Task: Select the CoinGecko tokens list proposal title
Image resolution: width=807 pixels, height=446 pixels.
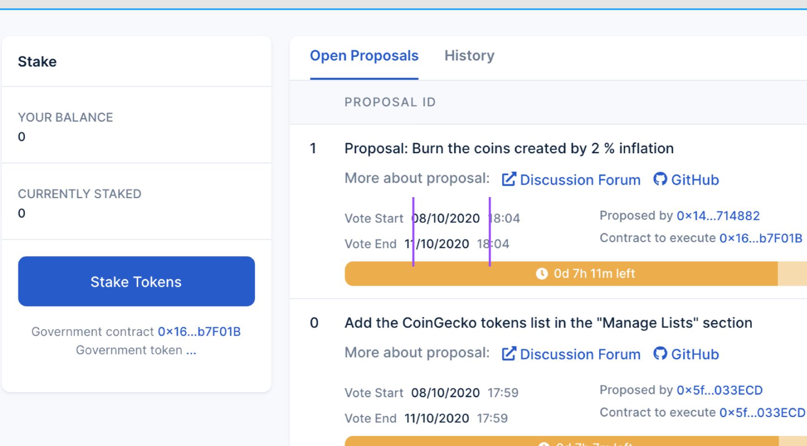Action: coord(548,323)
